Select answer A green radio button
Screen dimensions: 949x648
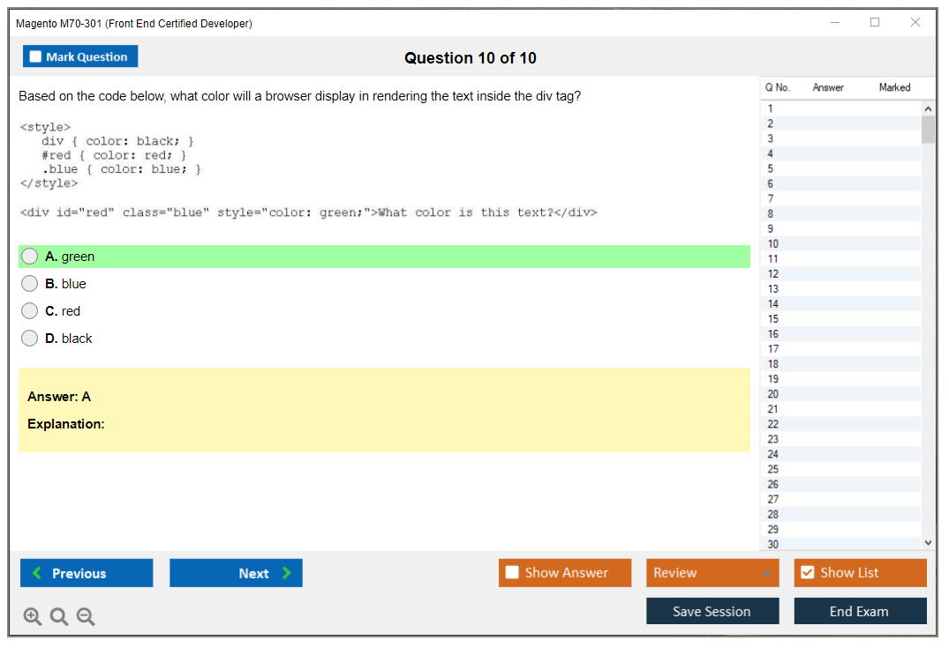30,257
